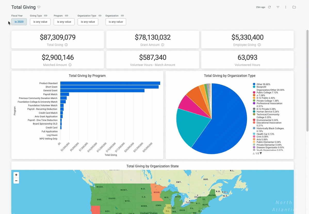The width and height of the screenshot is (309, 214).
Task: Click the dashboard vertical scrollbar
Action: (x=307, y=81)
